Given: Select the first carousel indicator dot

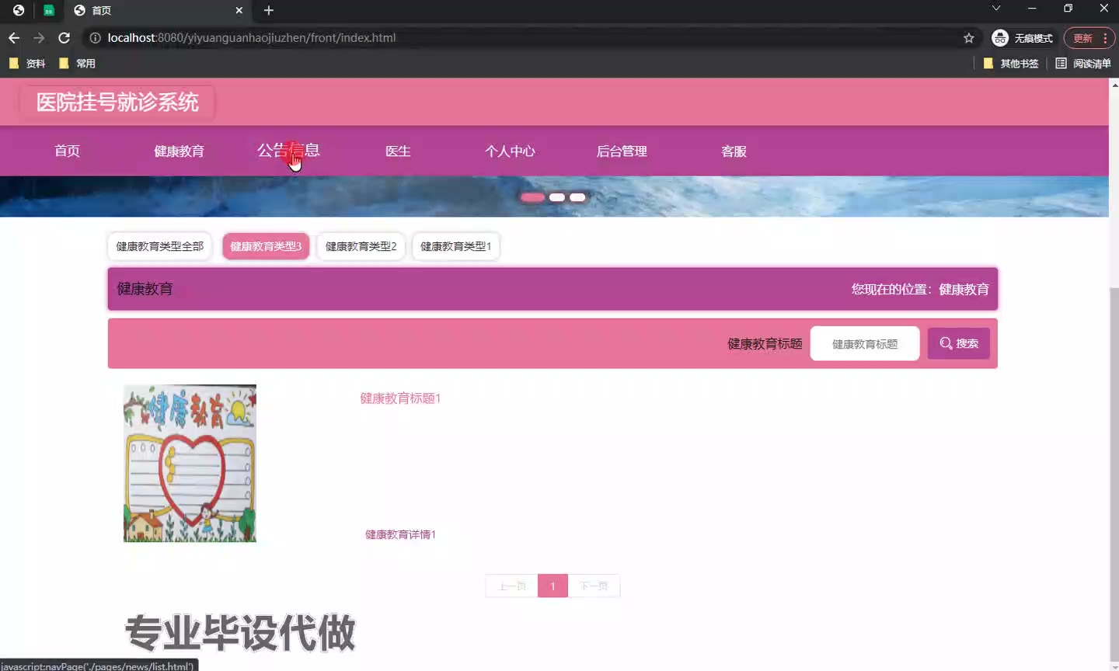Looking at the screenshot, I should pyautogui.click(x=532, y=197).
